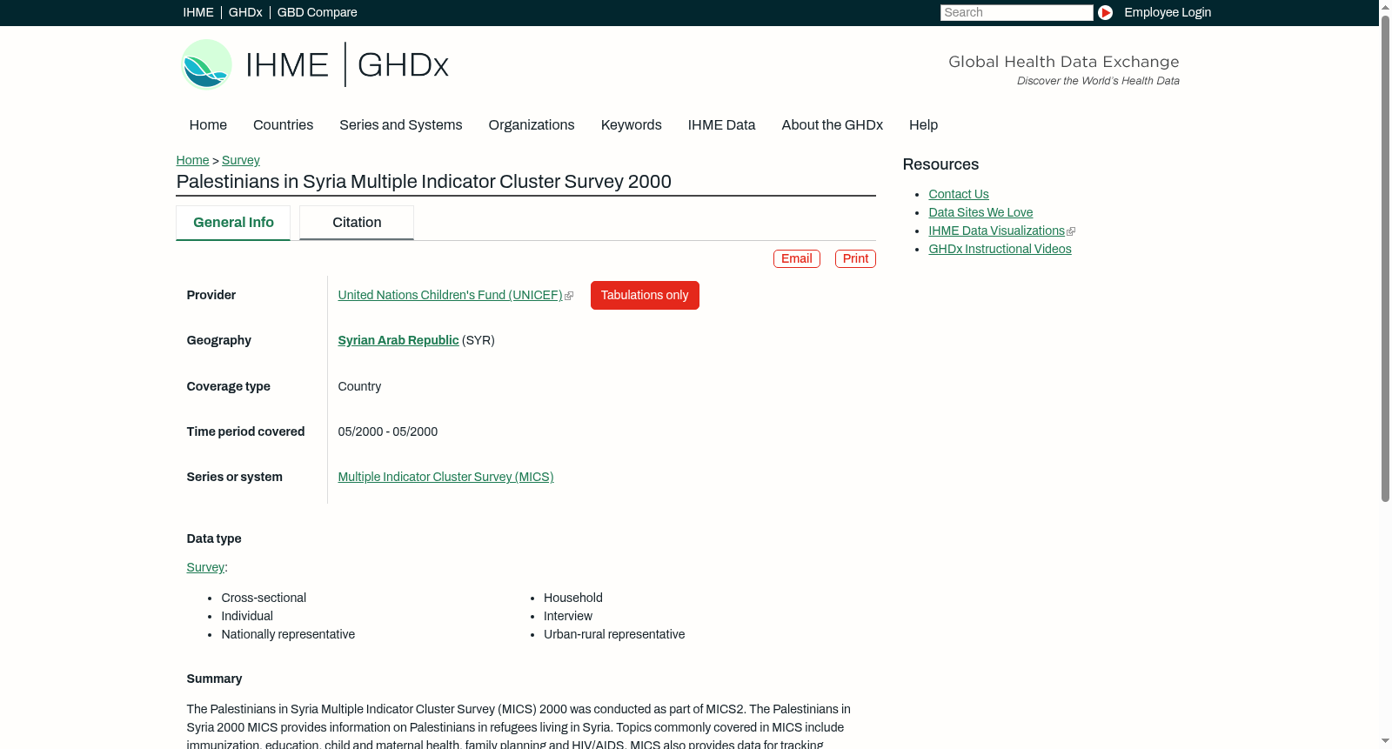Viewport: 1392px width, 749px height.
Task: Open Help menu item
Action: click(923, 125)
